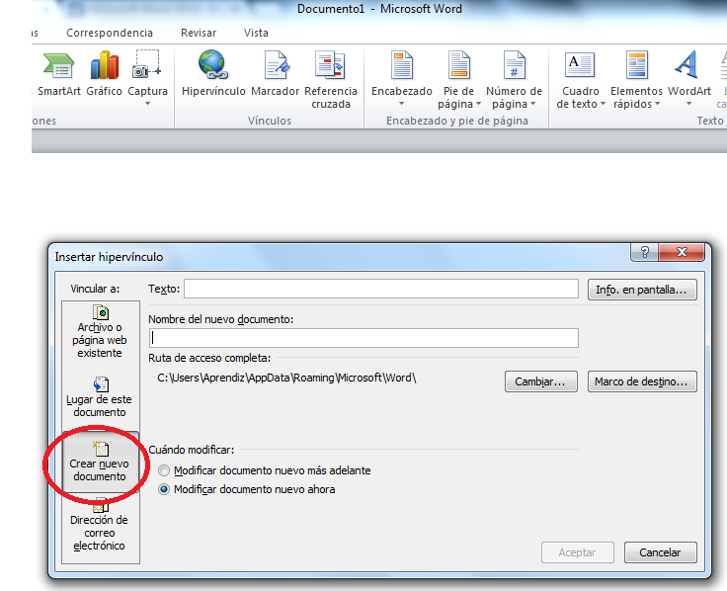Select Lugar de este documento

point(100,397)
